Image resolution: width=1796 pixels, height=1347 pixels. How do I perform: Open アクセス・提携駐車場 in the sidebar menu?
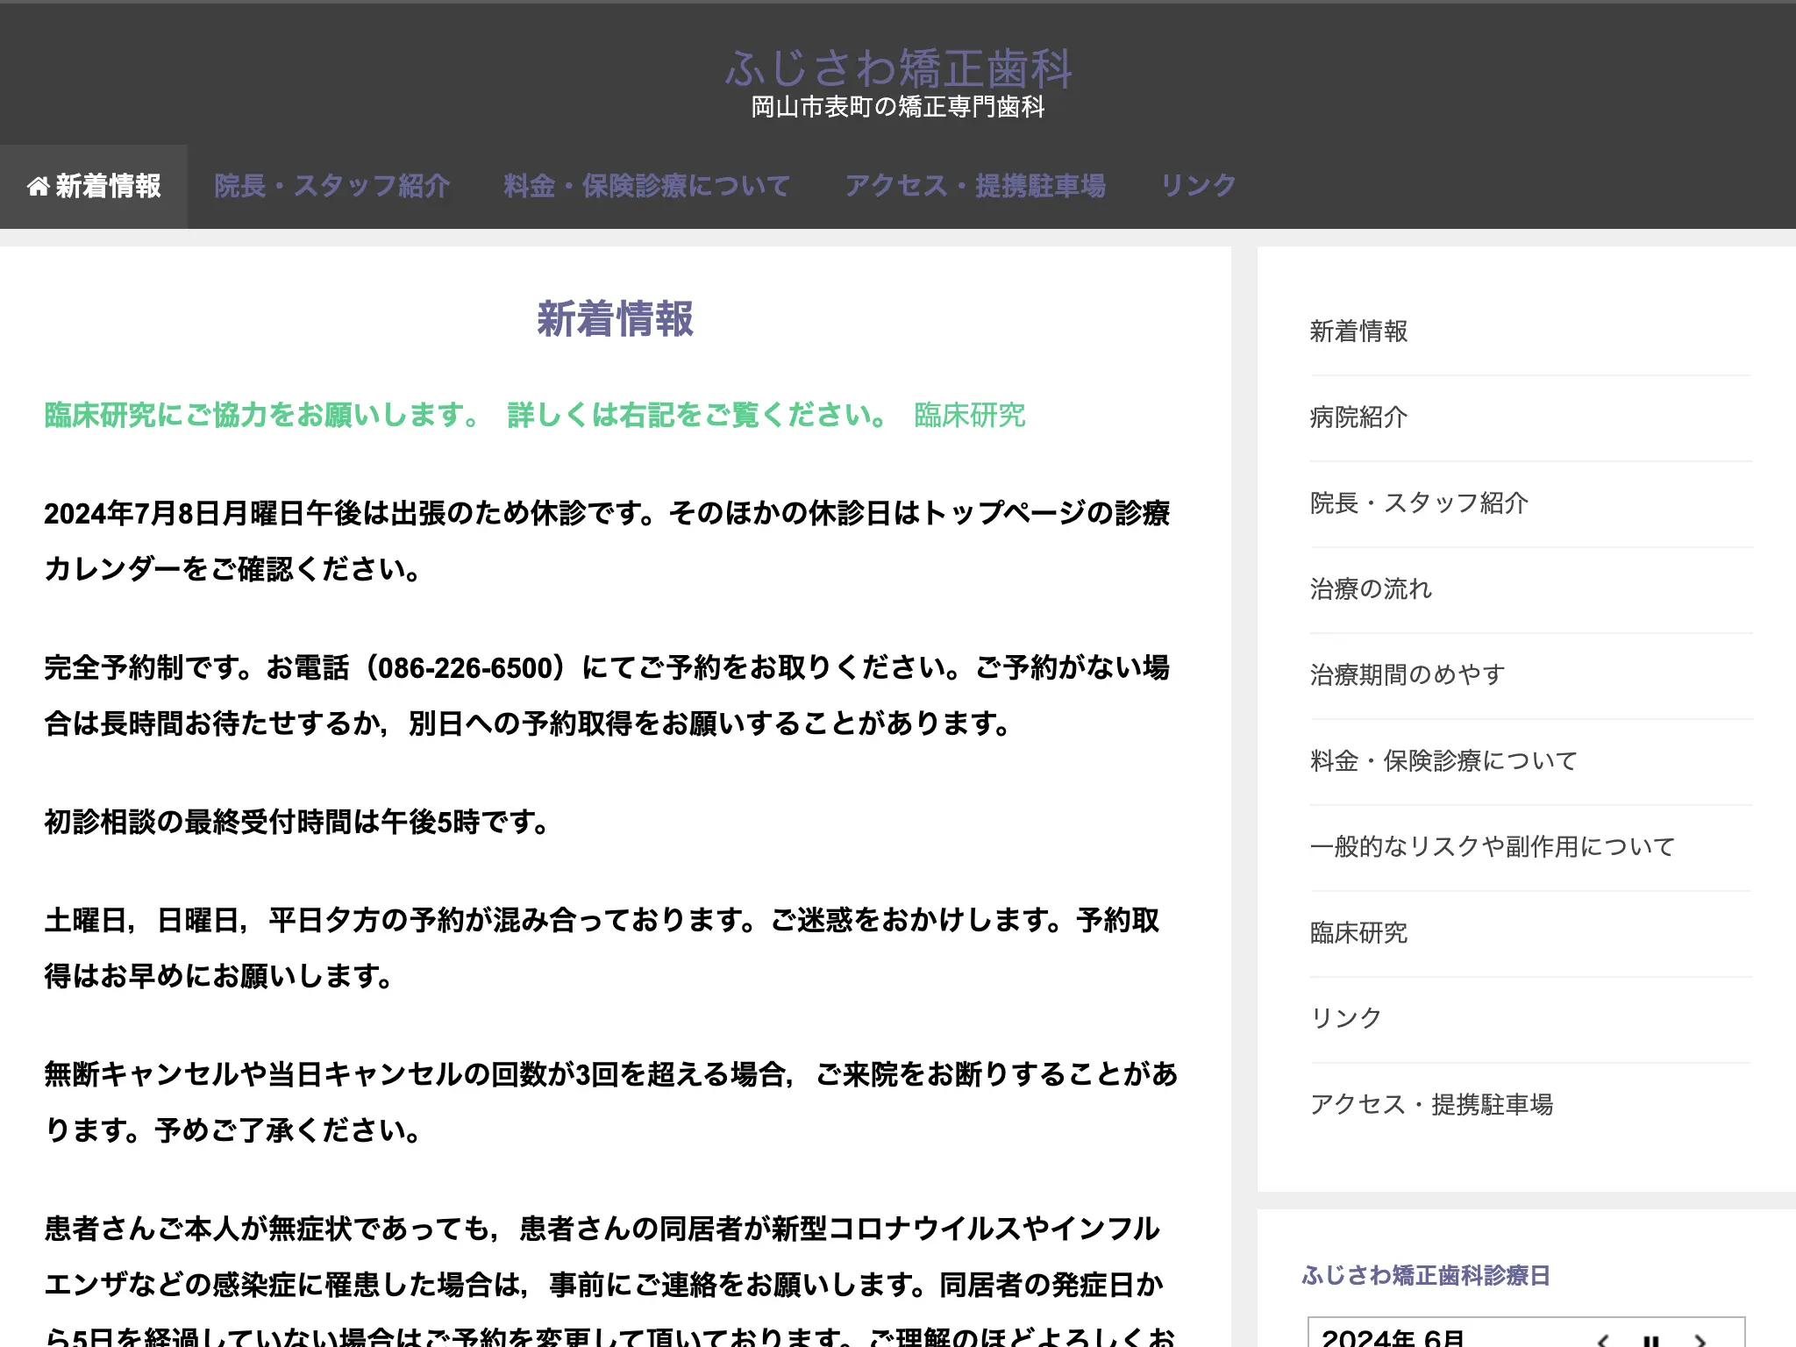(1431, 1105)
